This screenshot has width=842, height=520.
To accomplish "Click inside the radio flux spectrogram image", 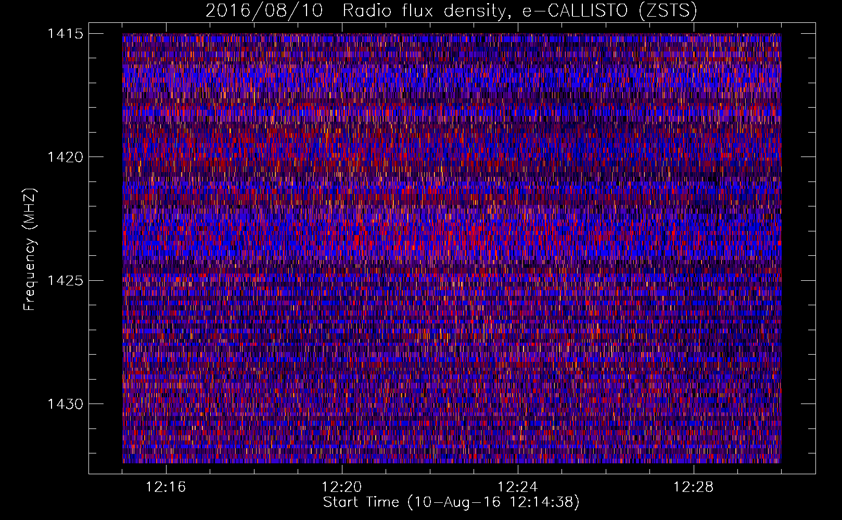I will 452,248.
